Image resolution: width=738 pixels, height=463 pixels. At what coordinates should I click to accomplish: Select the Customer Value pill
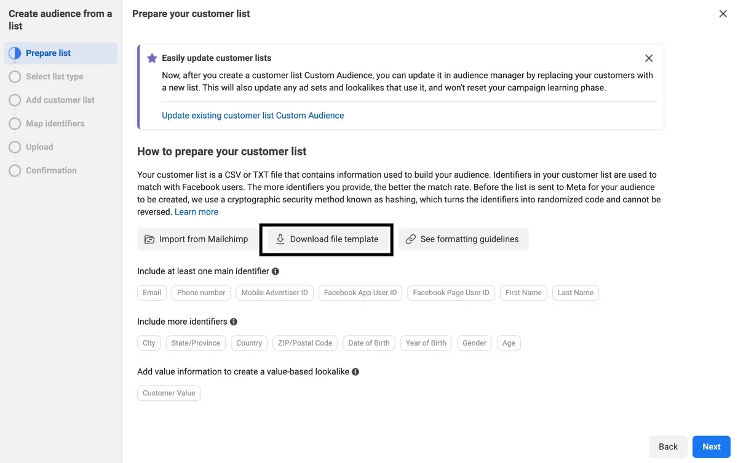pos(169,393)
